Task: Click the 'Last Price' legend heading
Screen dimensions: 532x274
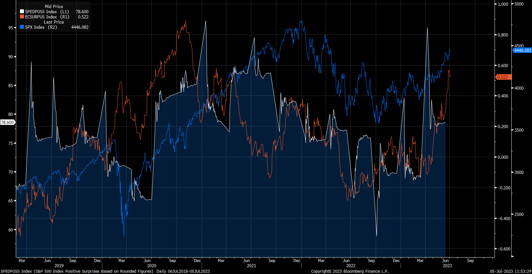Action: coord(54,22)
